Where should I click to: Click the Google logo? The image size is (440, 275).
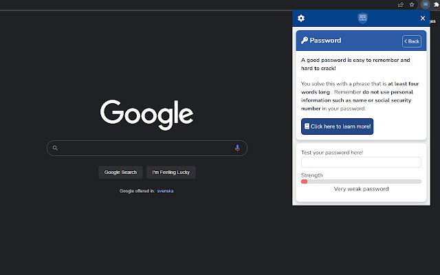click(x=146, y=115)
